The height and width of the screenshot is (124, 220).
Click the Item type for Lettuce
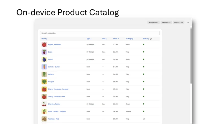[88, 74]
